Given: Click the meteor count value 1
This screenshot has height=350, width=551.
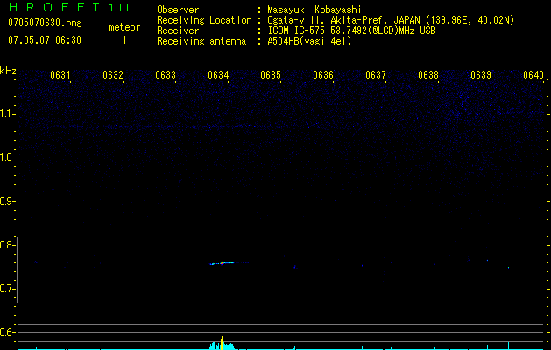Looking at the screenshot, I should click(x=124, y=40).
